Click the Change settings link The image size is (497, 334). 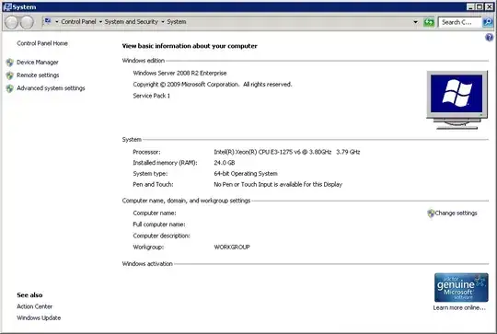456,213
